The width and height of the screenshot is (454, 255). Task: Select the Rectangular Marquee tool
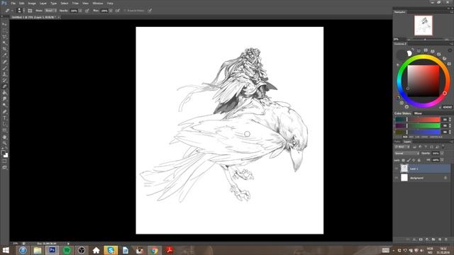pos(5,30)
